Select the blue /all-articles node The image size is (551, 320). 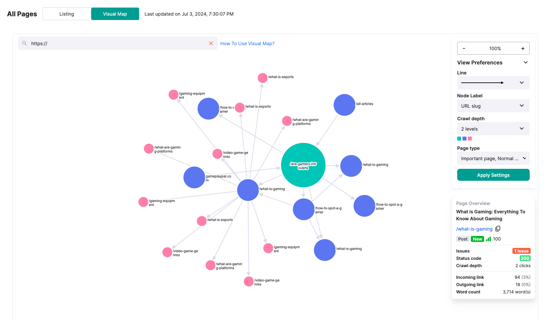(x=344, y=105)
